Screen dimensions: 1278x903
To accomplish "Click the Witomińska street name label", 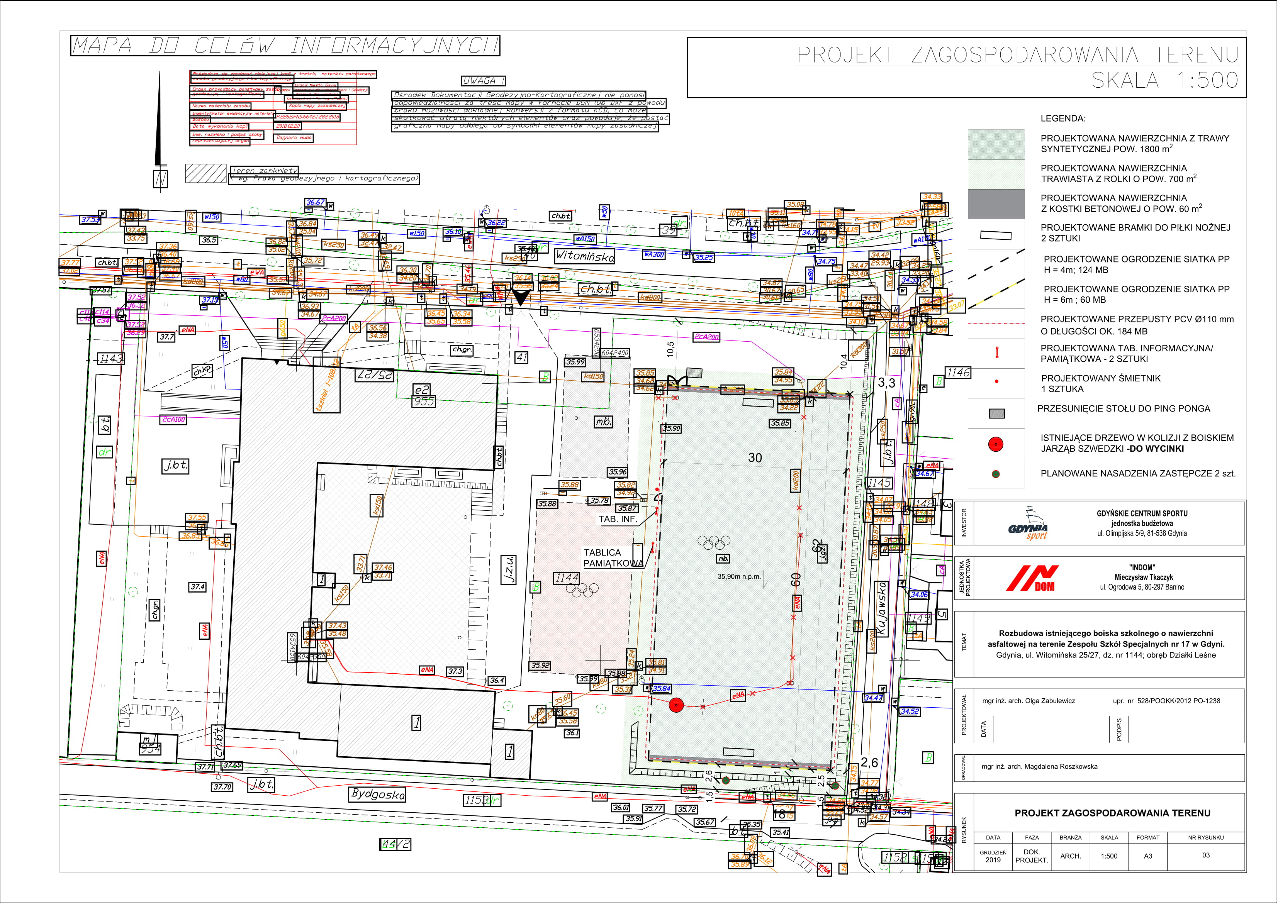I will click(x=584, y=256).
